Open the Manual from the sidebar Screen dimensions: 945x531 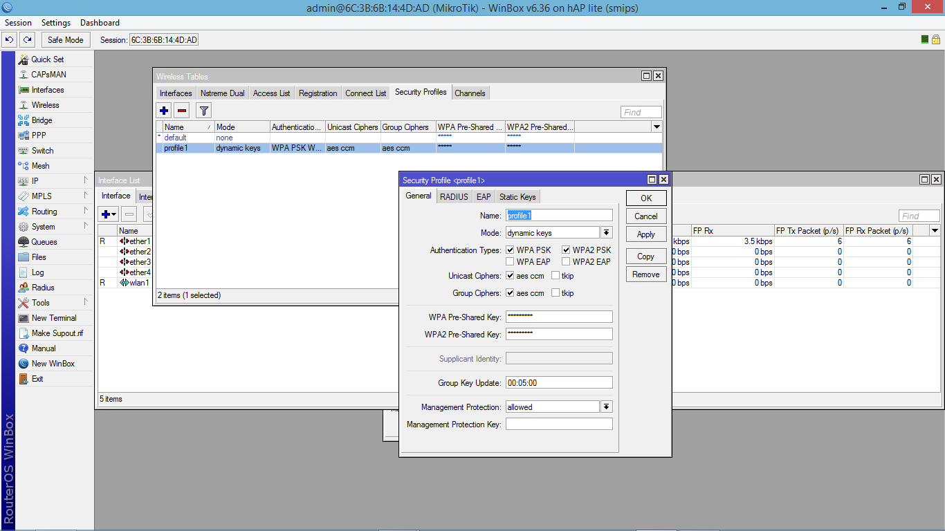44,348
